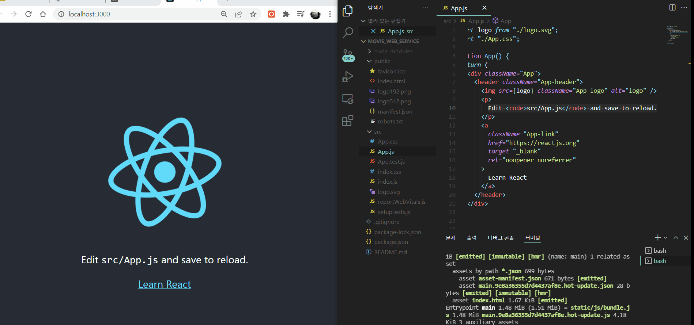This screenshot has height=325, width=694.
Task: Split the editor to the right
Action: pyautogui.click(x=672, y=7)
